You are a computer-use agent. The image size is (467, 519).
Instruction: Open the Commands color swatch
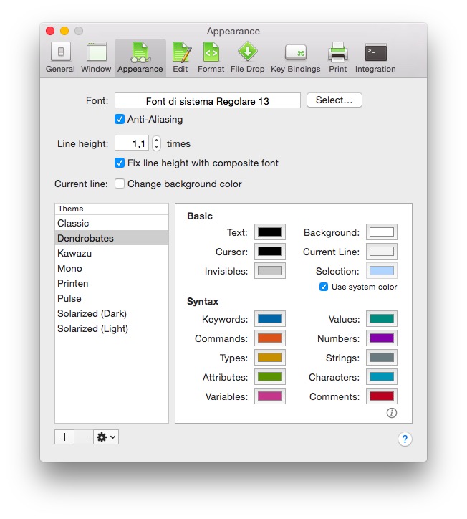click(270, 338)
